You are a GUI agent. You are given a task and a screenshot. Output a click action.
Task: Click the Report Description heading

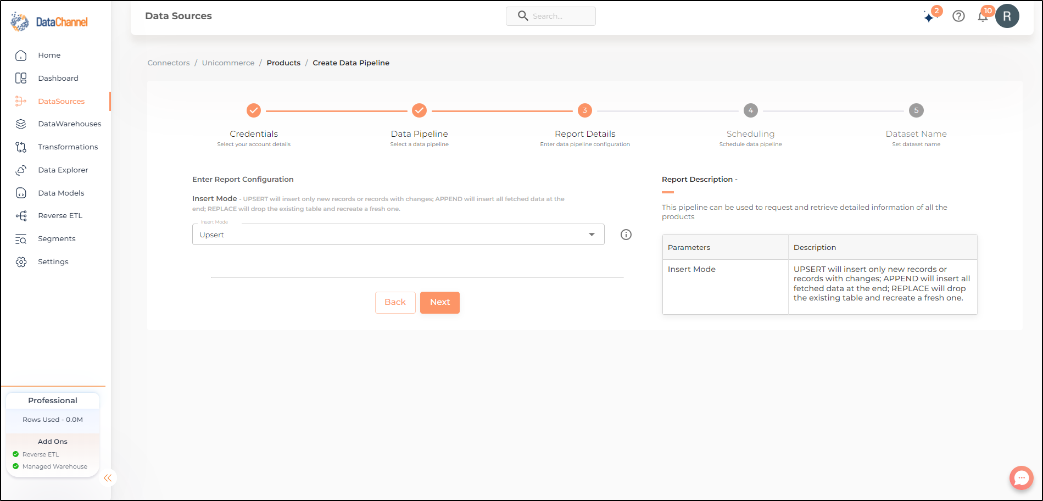700,180
